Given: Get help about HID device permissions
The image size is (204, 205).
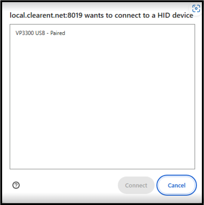Looking at the screenshot, I should (x=16, y=185).
